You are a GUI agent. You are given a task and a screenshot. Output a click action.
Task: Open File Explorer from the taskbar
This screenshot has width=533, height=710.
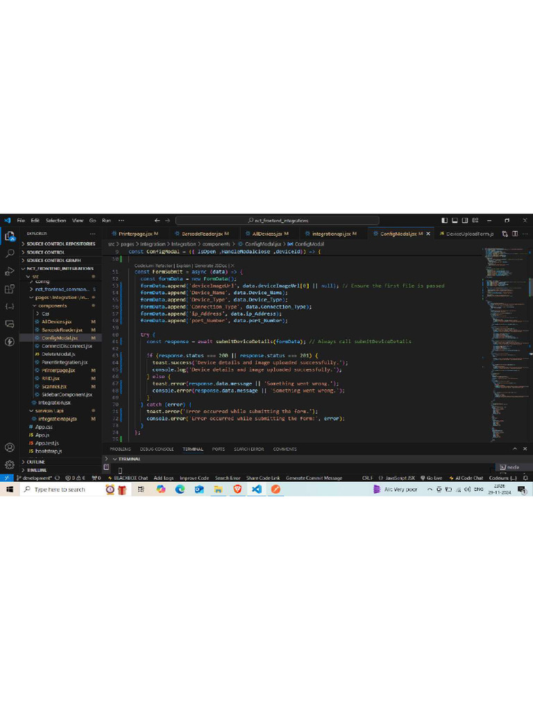point(218,489)
